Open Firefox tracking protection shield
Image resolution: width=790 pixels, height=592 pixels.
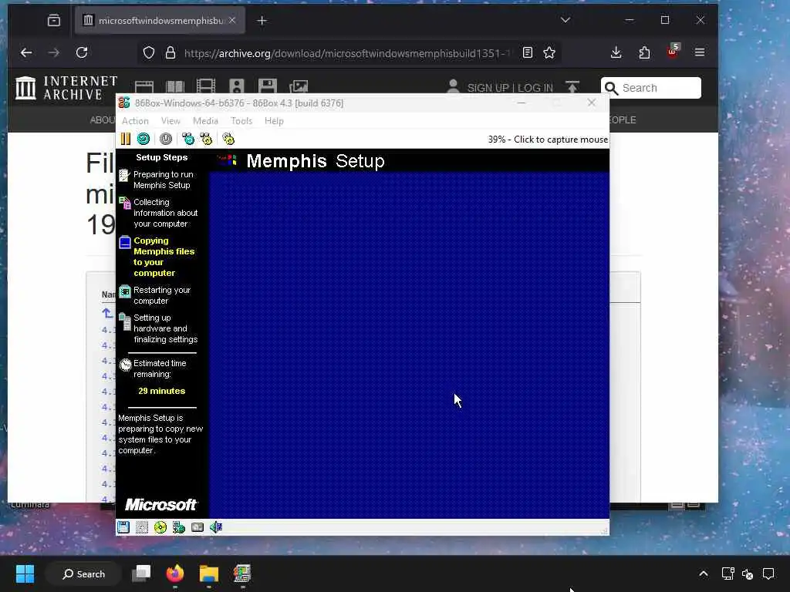tap(149, 53)
